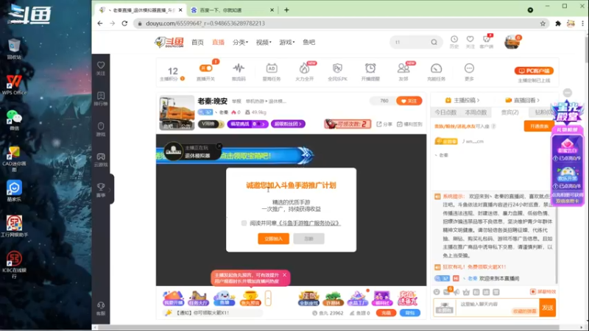Open 福星挑战 purple pill
Screen dimensions: 589x331
(x=247, y=124)
